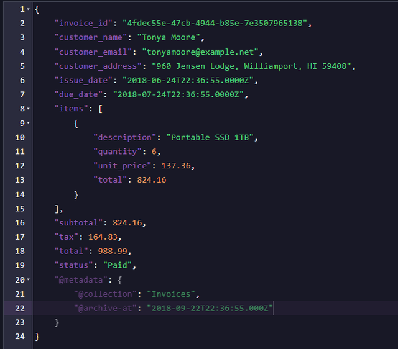The height and width of the screenshot is (349, 398).
Task: Click the @archive-at timestamp value
Action: [x=210, y=309]
